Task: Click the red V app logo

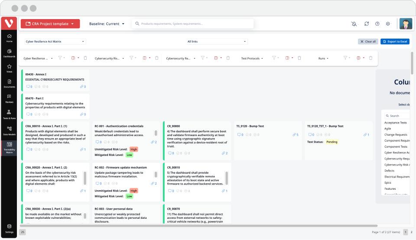Action: pos(9,23)
